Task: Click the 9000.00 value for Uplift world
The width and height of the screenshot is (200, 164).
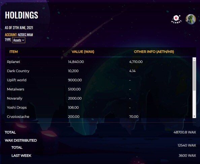Action: 75,80
